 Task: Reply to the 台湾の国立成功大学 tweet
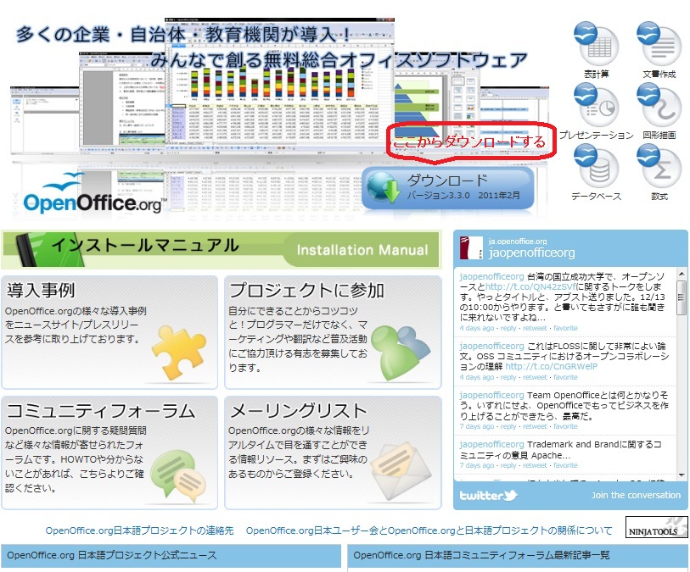(508, 328)
